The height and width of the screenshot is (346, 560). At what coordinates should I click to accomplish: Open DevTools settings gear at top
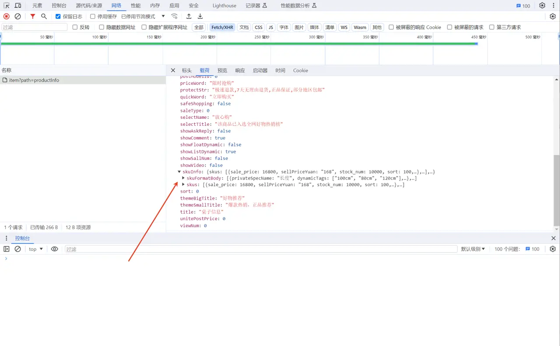click(542, 6)
